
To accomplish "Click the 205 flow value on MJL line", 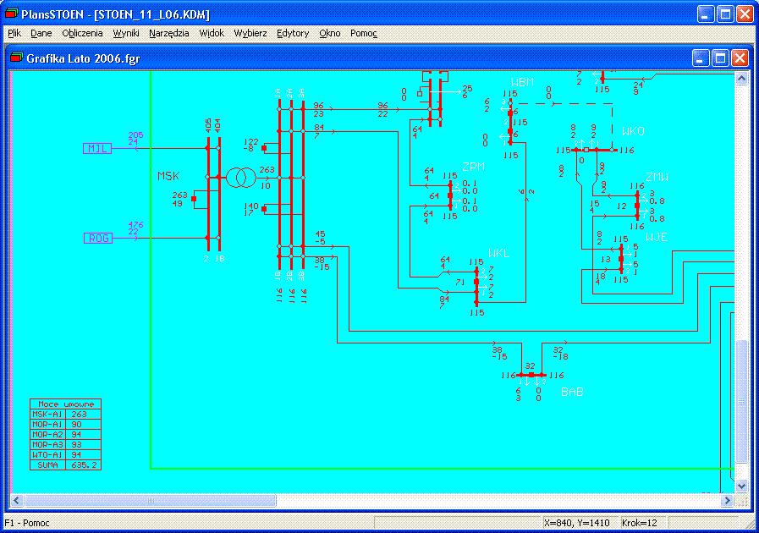I will 135,135.
